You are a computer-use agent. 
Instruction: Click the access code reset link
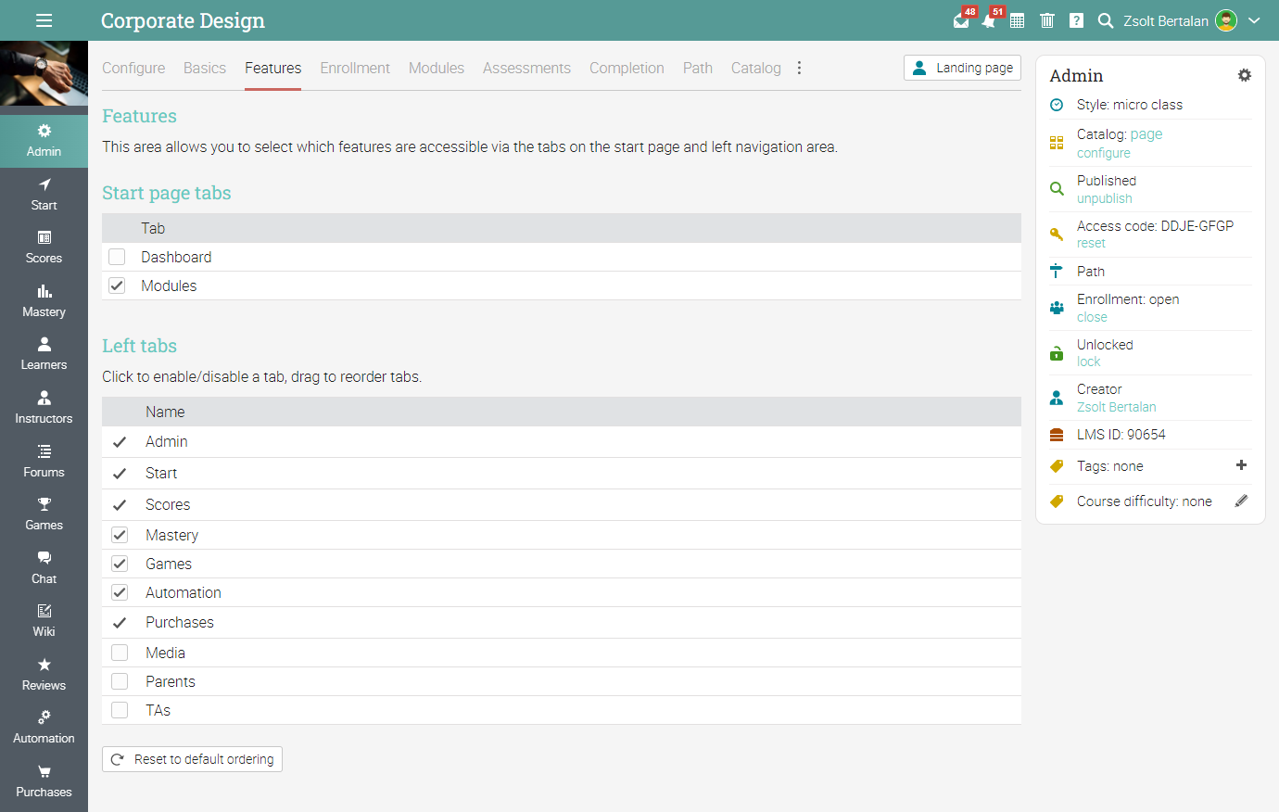(1091, 243)
